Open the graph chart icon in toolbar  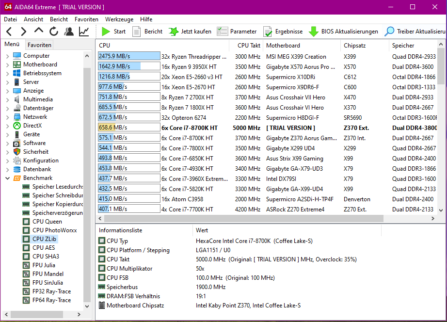[x=84, y=32]
